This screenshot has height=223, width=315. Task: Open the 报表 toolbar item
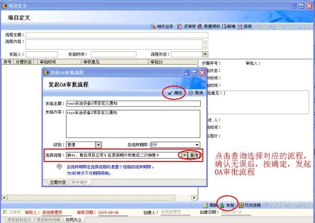pos(244,26)
